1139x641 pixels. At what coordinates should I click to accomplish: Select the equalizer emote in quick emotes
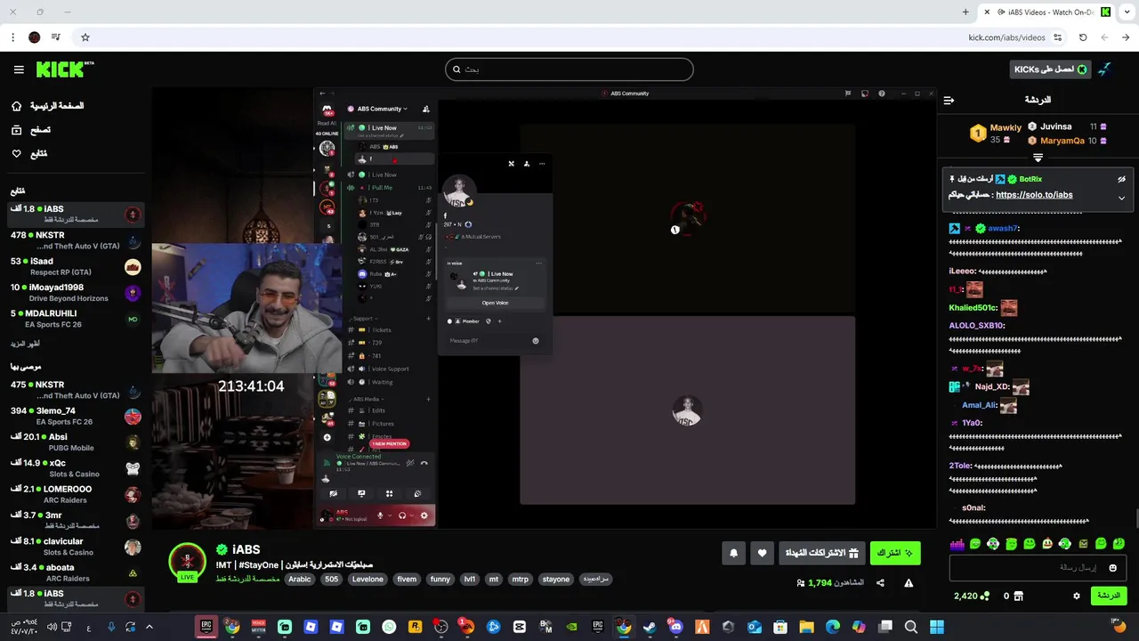(x=957, y=543)
